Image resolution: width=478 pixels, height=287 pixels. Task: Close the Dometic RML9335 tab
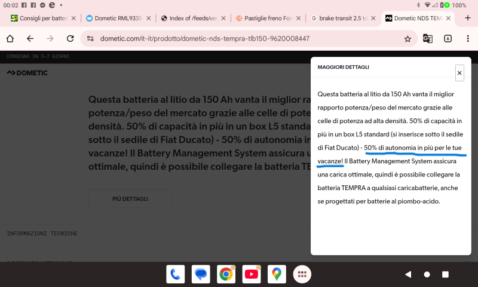point(148,19)
